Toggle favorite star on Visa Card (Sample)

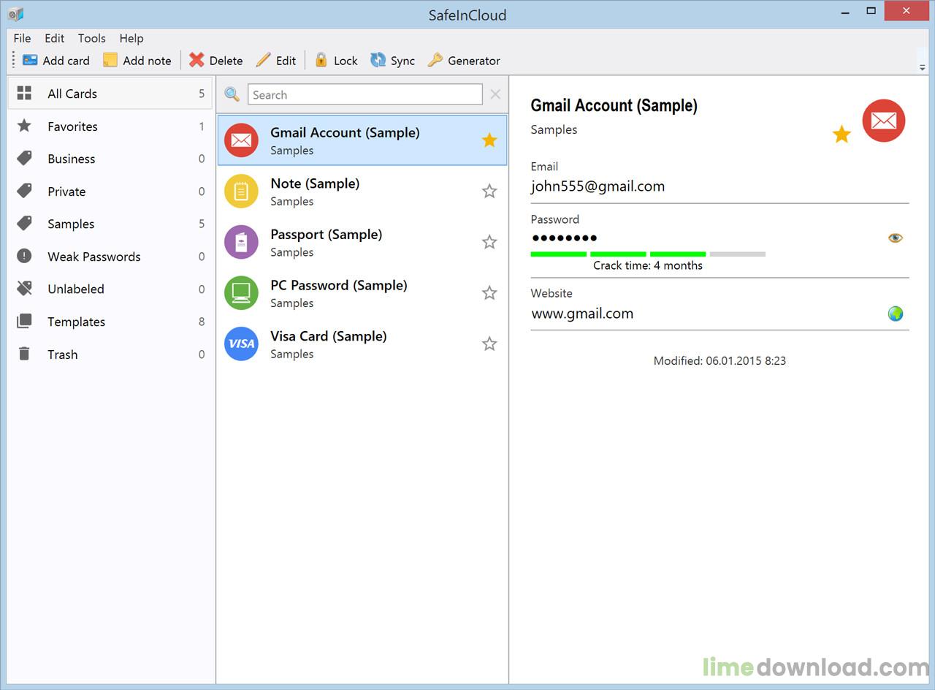(x=489, y=344)
